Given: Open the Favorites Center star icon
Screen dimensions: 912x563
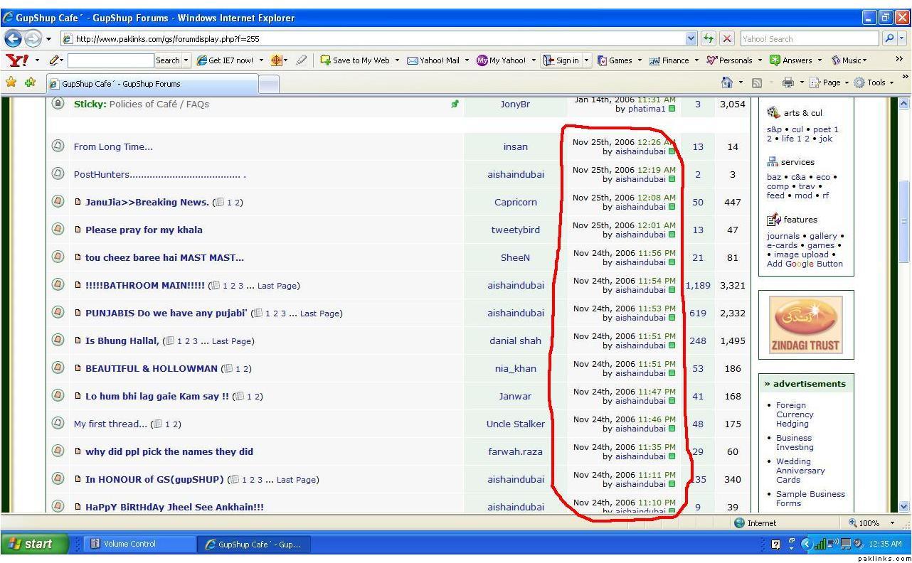Looking at the screenshot, I should pos(11,82).
